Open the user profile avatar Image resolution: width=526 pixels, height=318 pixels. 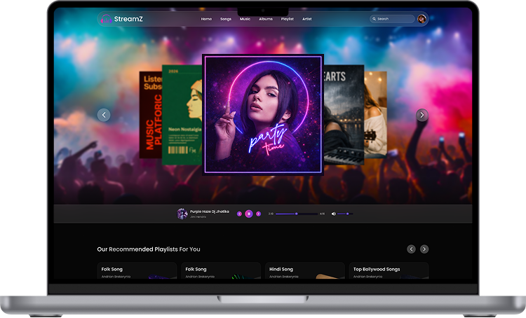coord(422,19)
